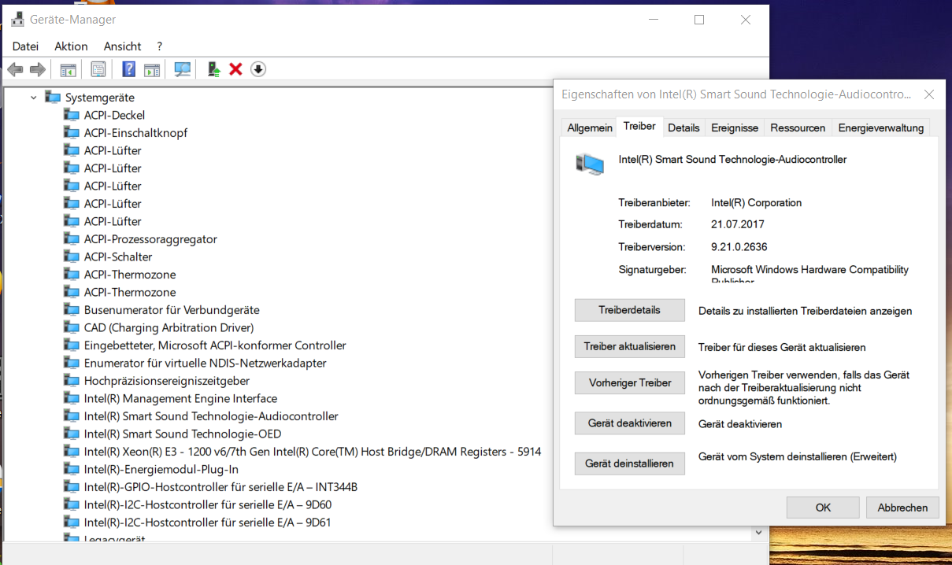Open the Ereignisse tab
This screenshot has height=565, width=952.
(735, 127)
